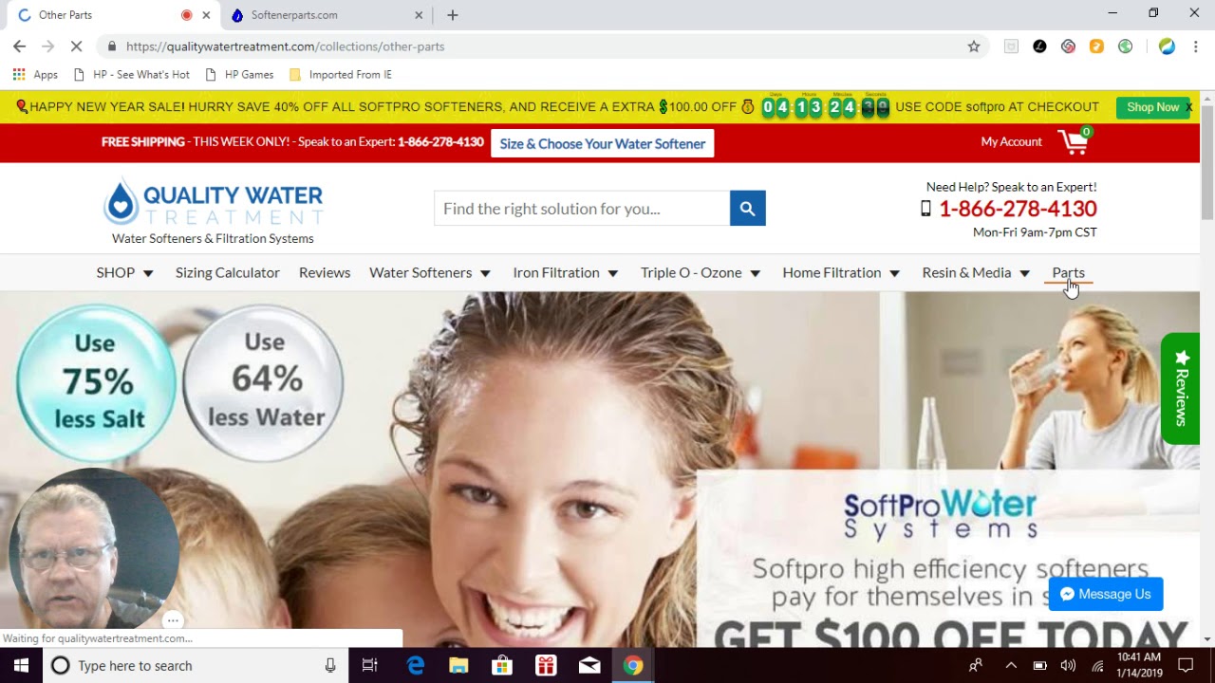Show hidden system tray icons
The image size is (1215, 683).
(x=1011, y=665)
